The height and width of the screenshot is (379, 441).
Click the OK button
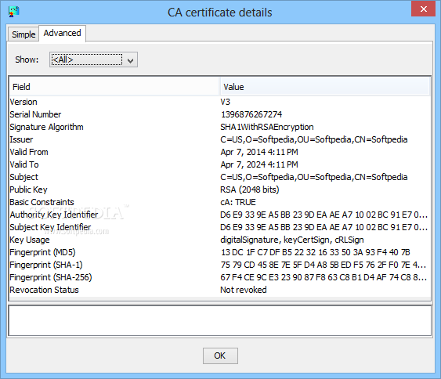point(220,356)
